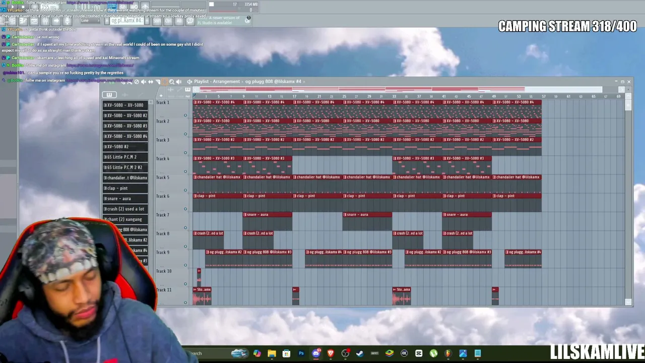Click the piano-keys pattern filter in picker

click(x=109, y=95)
